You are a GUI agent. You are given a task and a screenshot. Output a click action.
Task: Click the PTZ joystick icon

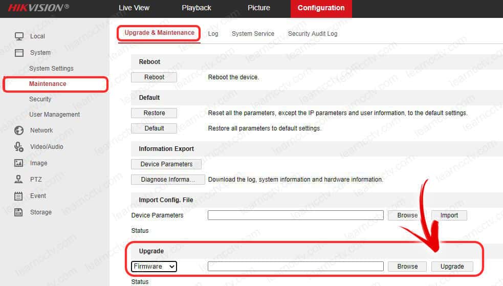pyautogui.click(x=19, y=180)
